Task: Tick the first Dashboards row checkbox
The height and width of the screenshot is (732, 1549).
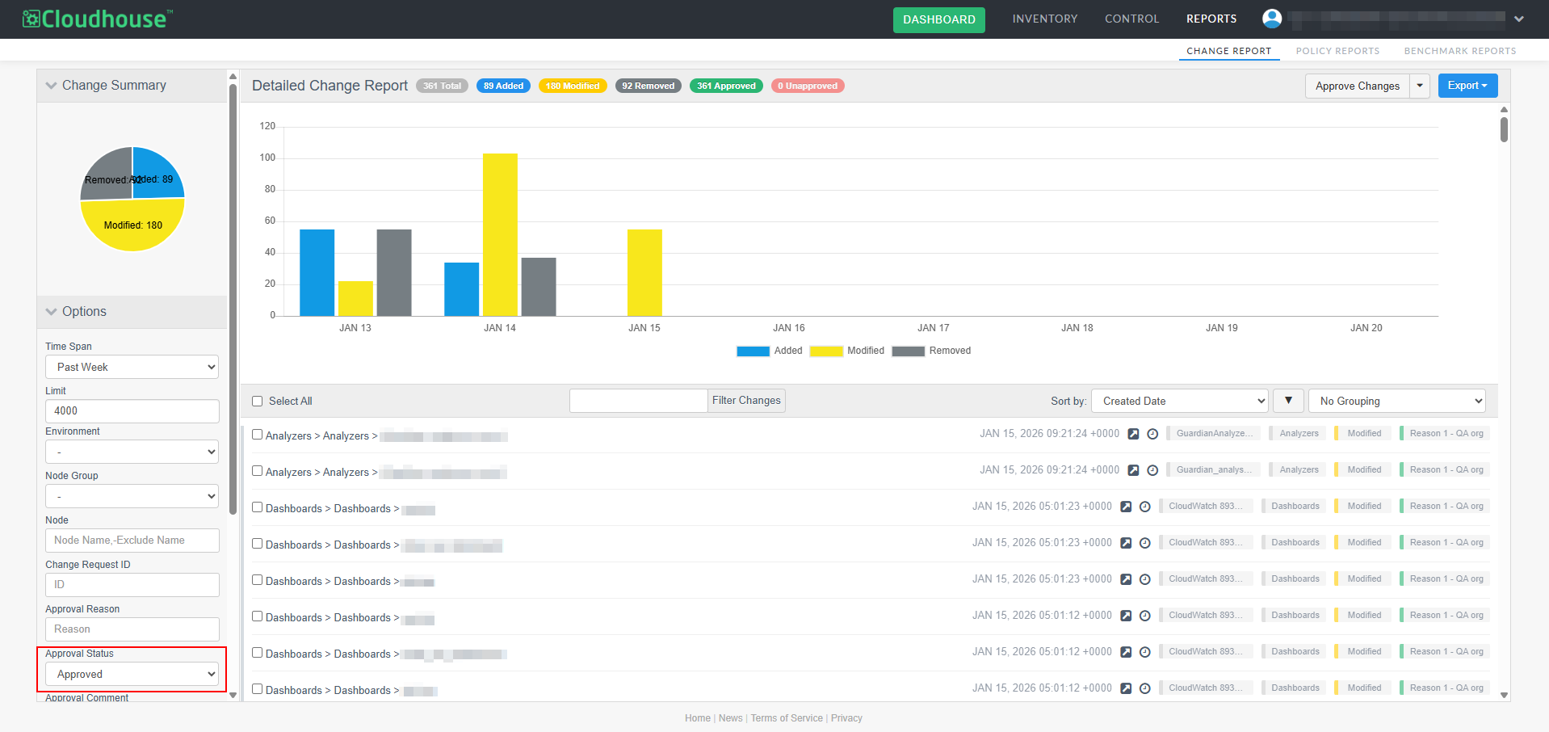Action: [258, 507]
